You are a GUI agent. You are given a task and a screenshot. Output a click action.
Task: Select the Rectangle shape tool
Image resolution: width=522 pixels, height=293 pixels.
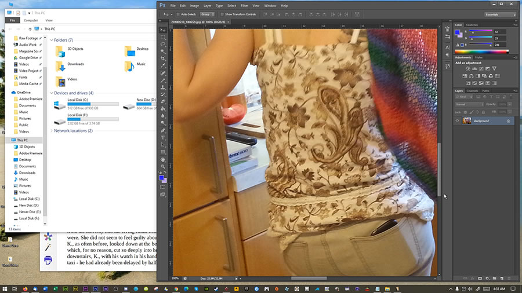pos(163,152)
